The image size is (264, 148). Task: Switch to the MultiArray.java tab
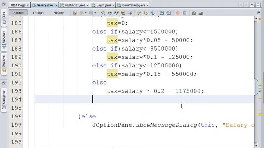tap(75, 5)
